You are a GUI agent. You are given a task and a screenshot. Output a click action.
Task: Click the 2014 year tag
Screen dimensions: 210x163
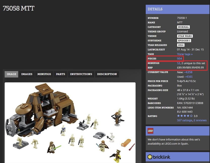tap(181, 45)
